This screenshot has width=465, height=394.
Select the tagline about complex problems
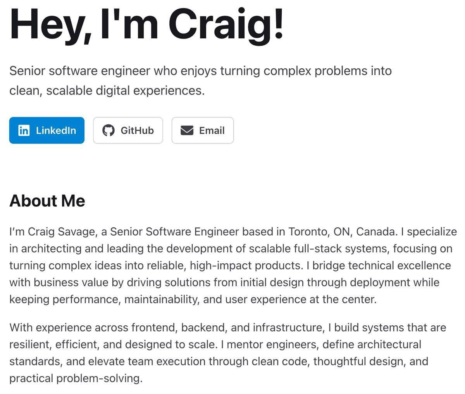point(200,80)
